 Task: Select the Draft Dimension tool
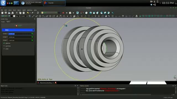point(61,16)
